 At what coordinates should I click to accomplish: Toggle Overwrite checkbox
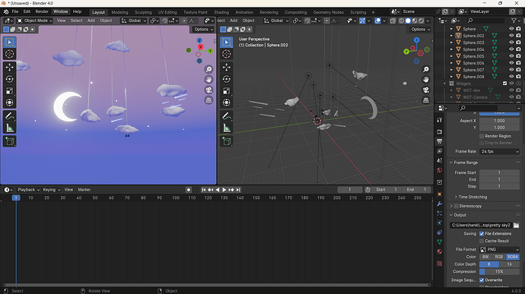pyautogui.click(x=482, y=280)
